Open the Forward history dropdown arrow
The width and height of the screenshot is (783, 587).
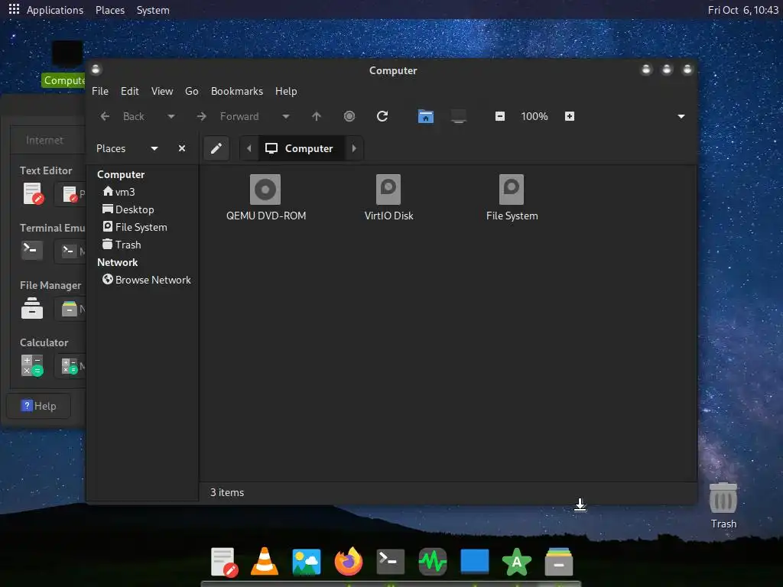click(x=286, y=116)
